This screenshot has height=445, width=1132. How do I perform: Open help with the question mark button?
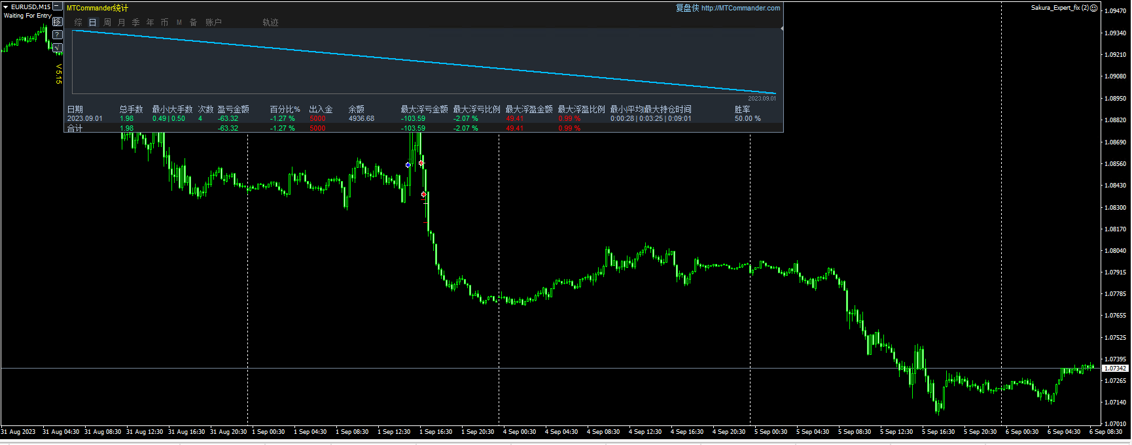[58, 35]
